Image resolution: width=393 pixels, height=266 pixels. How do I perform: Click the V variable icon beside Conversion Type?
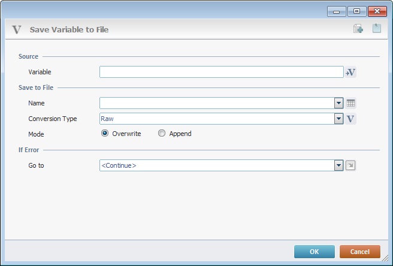350,119
